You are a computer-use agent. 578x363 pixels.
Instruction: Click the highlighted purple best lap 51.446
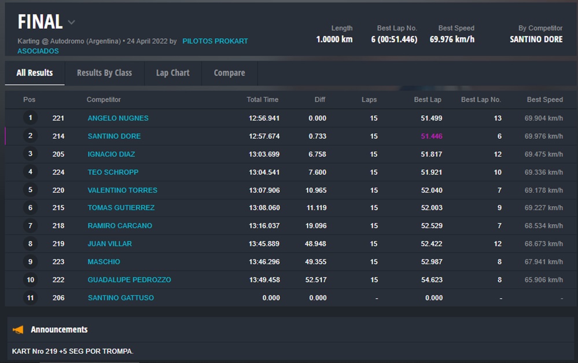coord(431,136)
